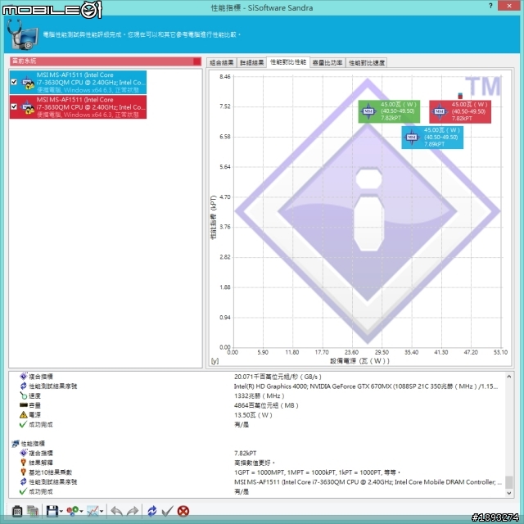Click the 當前系統 header bar
Image resolution: width=524 pixels, height=524 pixels.
coord(106,61)
